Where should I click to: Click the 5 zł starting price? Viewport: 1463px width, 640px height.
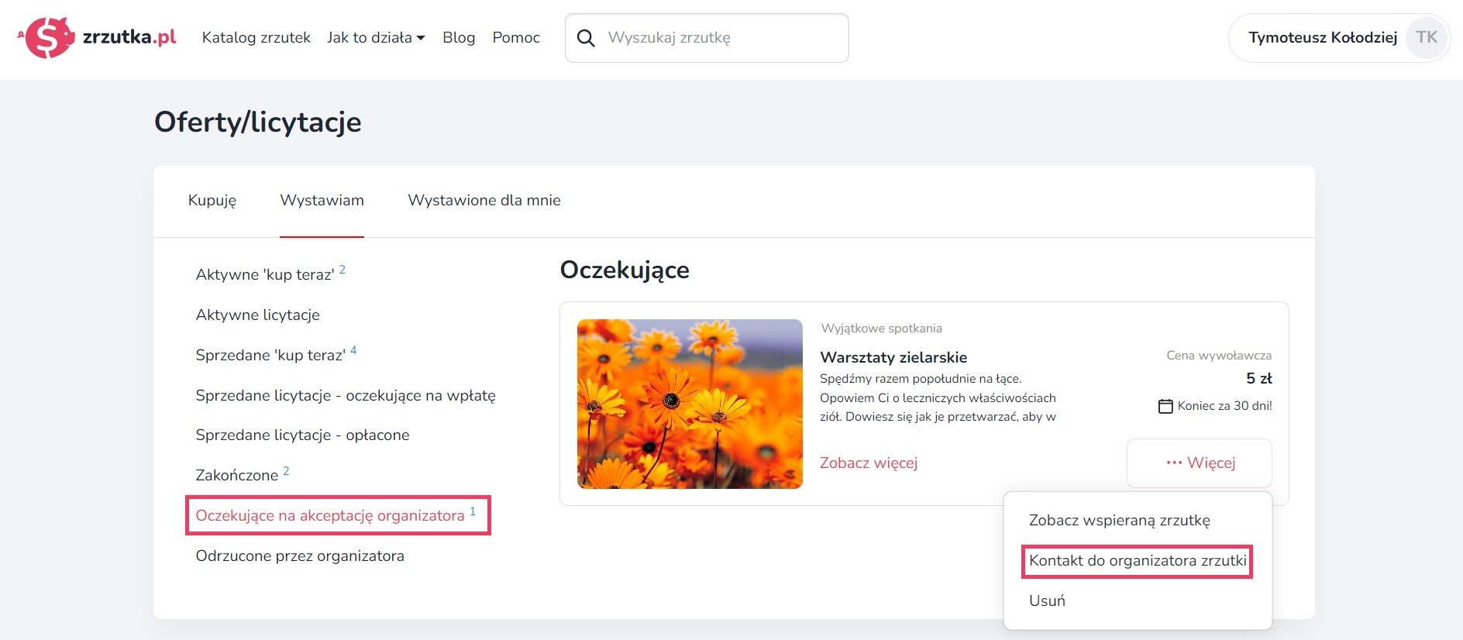click(1258, 379)
